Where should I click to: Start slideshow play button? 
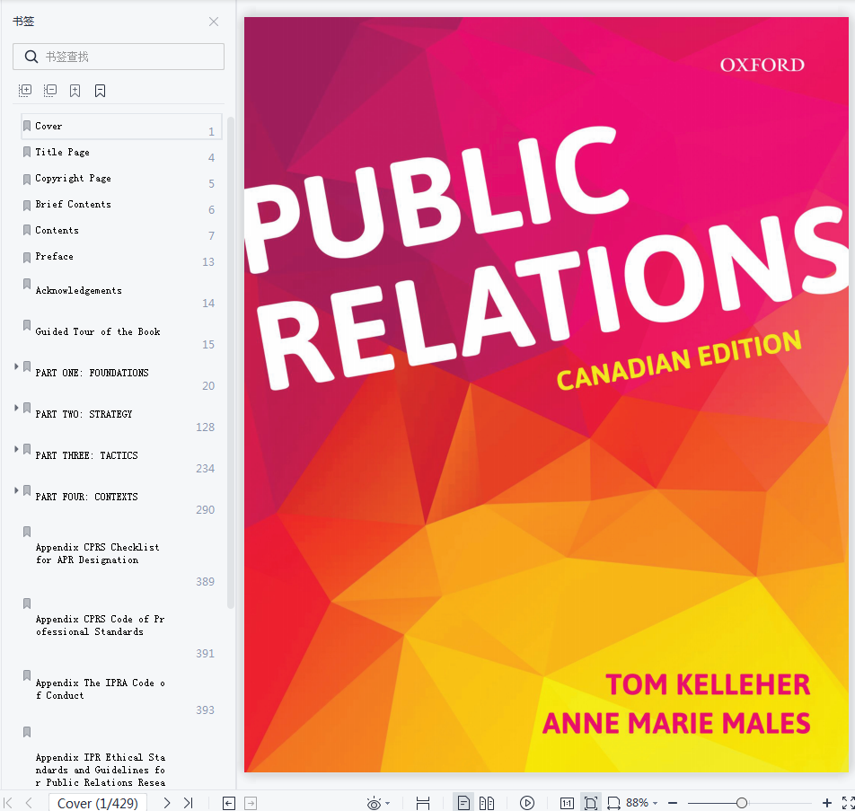click(x=526, y=803)
